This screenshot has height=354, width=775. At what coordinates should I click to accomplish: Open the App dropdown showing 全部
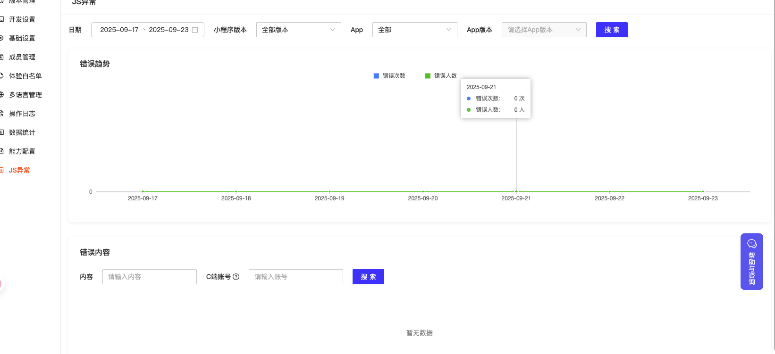[414, 30]
